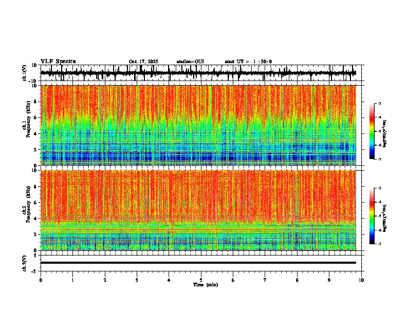Click the "-7" tick on ch.1 color bar

point(379,159)
